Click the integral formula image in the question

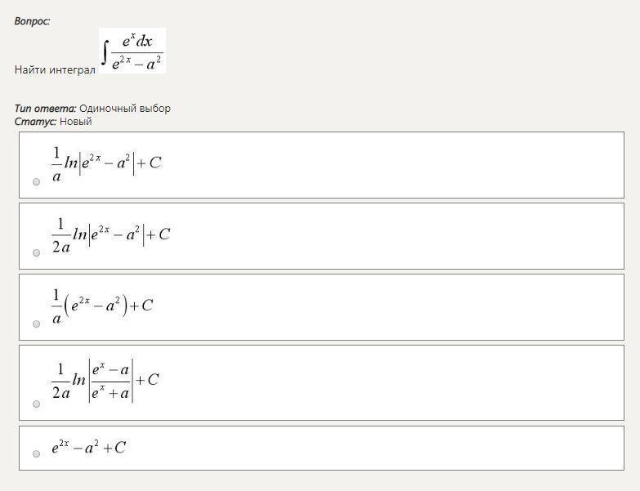tap(132, 51)
